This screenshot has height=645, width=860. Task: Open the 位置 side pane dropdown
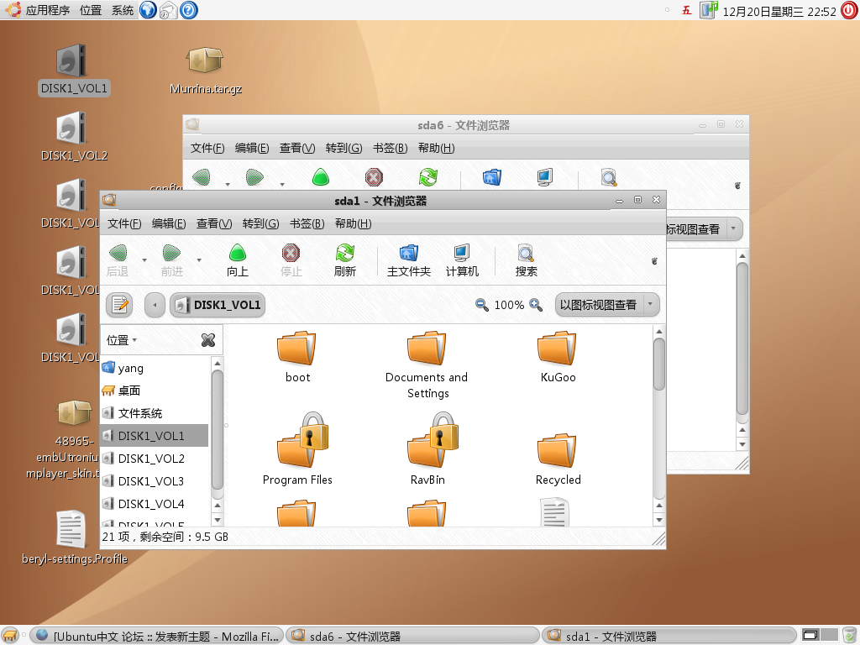point(122,341)
